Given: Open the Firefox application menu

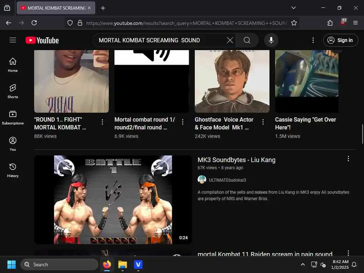Looking at the screenshot, I should click(355, 23).
